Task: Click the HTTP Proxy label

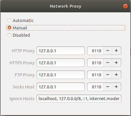Action: (23, 51)
